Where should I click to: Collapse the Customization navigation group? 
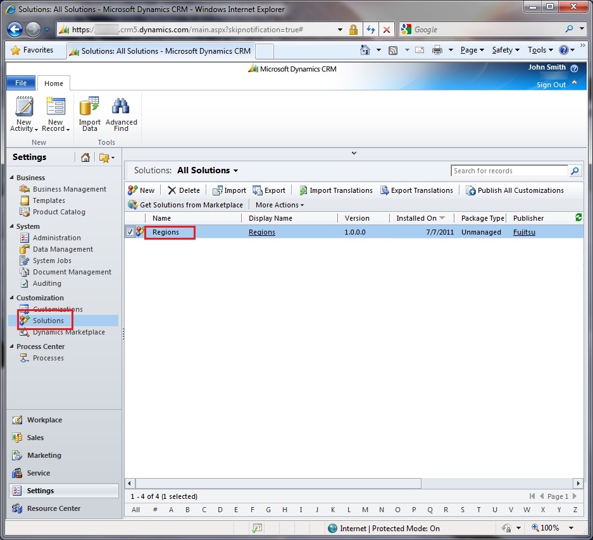pos(12,297)
